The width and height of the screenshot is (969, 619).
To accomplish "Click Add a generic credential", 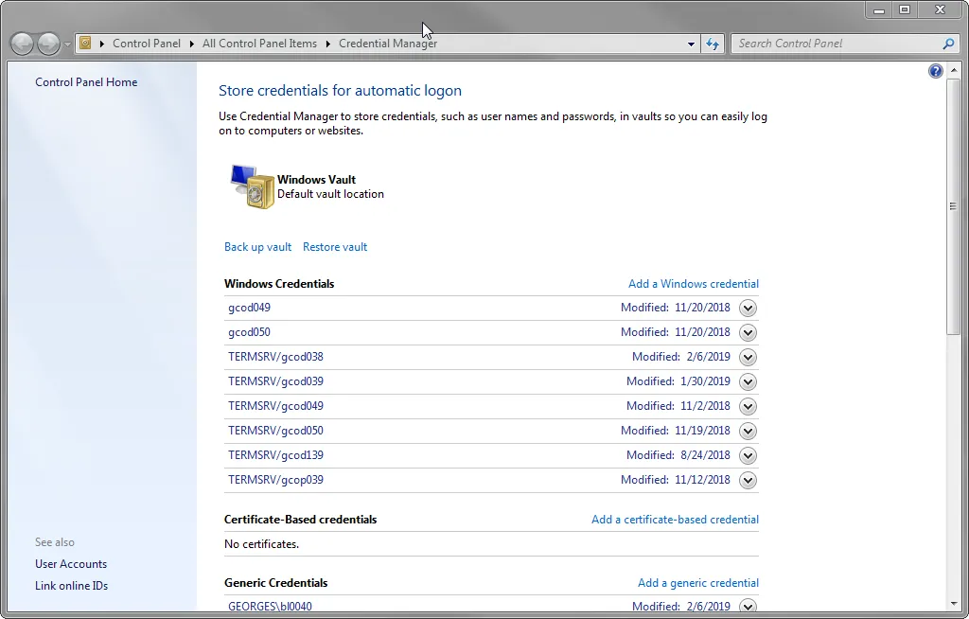I will click(698, 582).
